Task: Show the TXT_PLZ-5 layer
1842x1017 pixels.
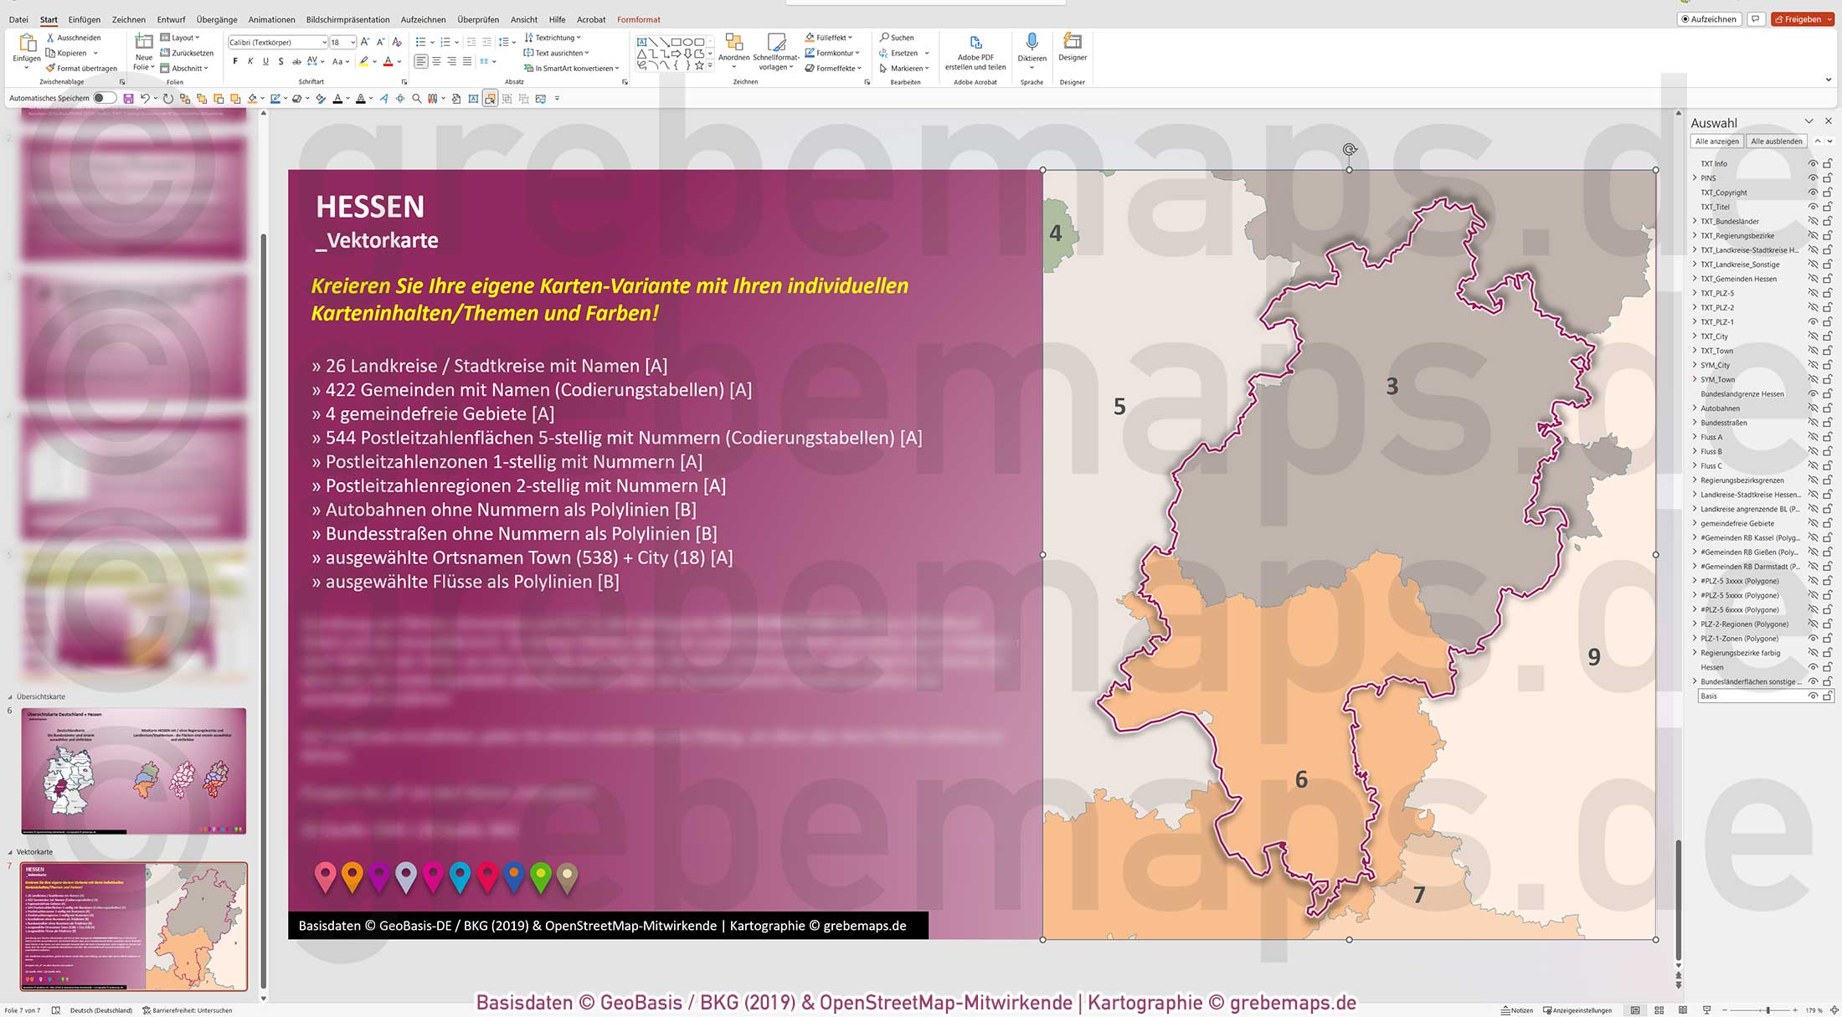Action: [x=1814, y=293]
